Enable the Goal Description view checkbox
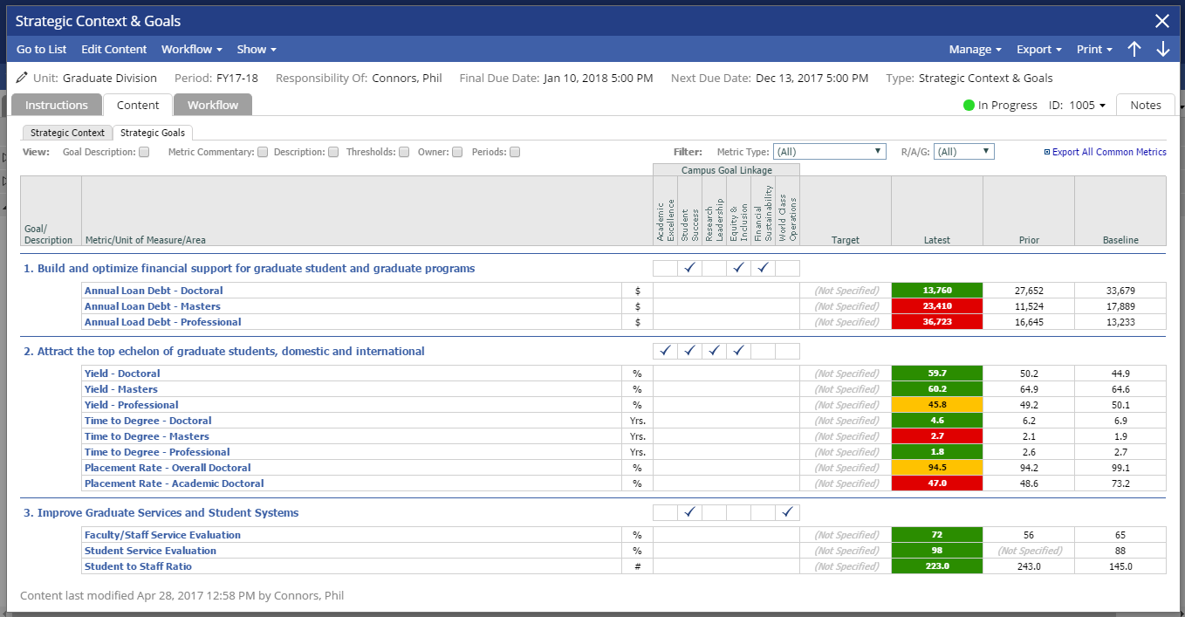The image size is (1185, 617). tap(144, 152)
